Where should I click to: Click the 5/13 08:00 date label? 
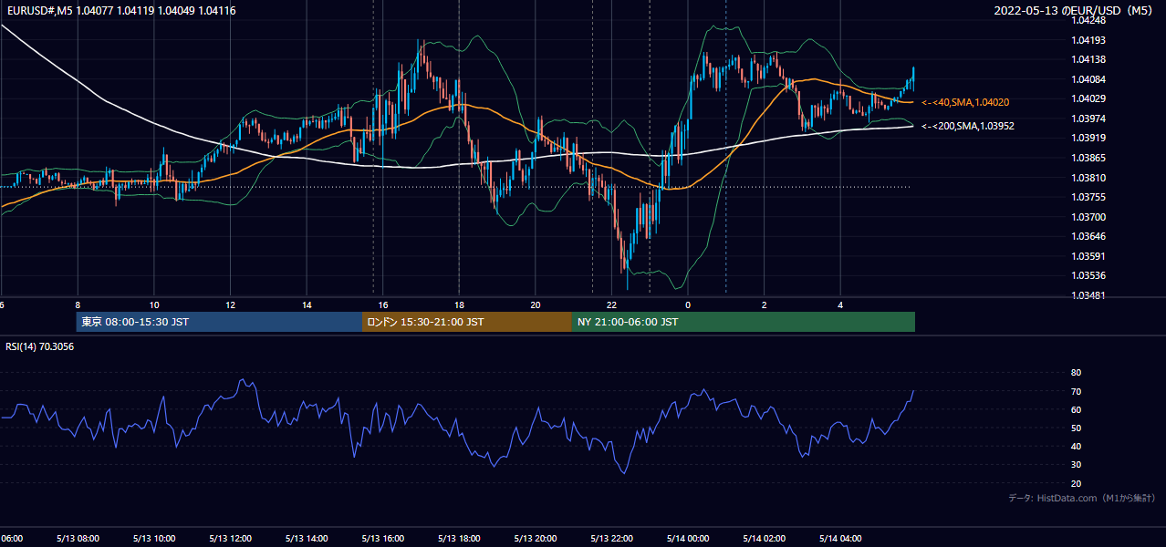77,538
